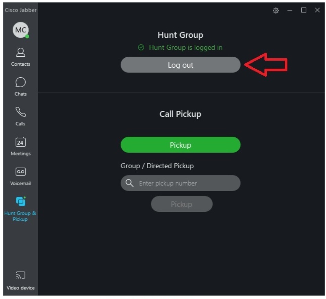Image resolution: width=326 pixels, height=299 pixels.
Task: Click the Hunt Group is logged in status
Action: (x=180, y=48)
